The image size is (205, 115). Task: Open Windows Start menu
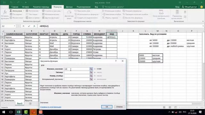pyautogui.click(x=4, y=112)
